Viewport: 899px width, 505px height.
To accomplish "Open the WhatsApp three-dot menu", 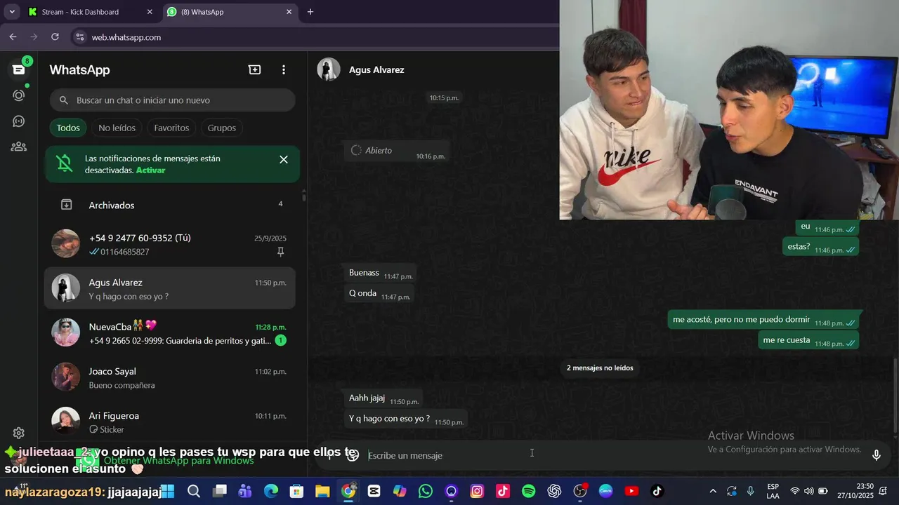I will click(284, 69).
